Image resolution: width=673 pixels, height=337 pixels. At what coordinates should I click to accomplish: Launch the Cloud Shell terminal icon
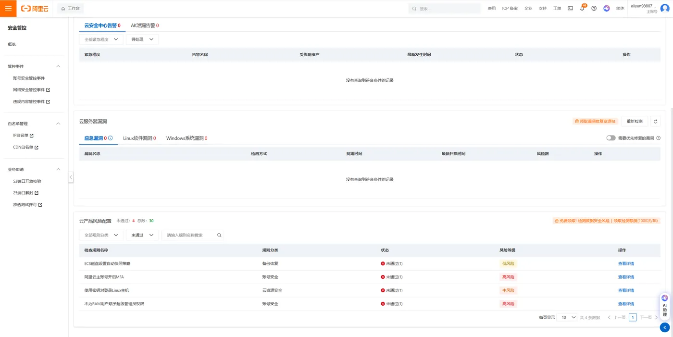tap(570, 9)
